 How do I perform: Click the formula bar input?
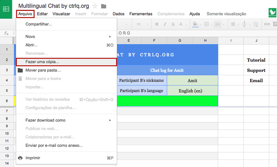196,33
